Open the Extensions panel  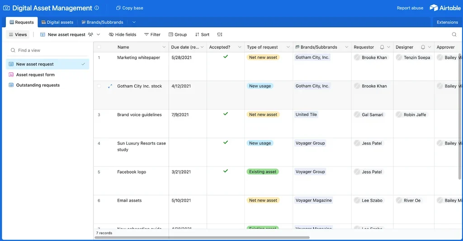click(x=447, y=22)
